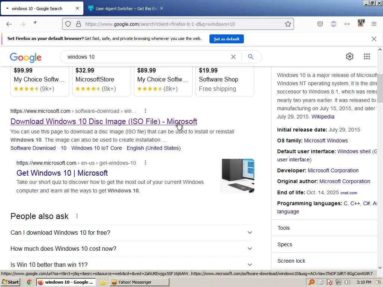The image size is (383, 287).
Task: Open options dots for get-windows-10 result
Action: pos(145,163)
